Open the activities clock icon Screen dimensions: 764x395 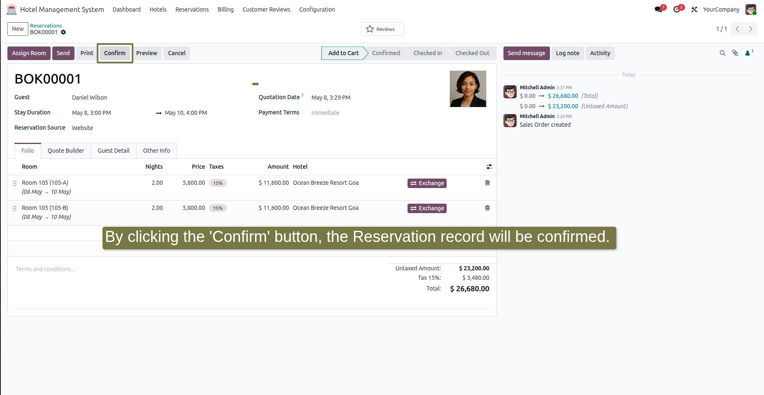click(677, 9)
